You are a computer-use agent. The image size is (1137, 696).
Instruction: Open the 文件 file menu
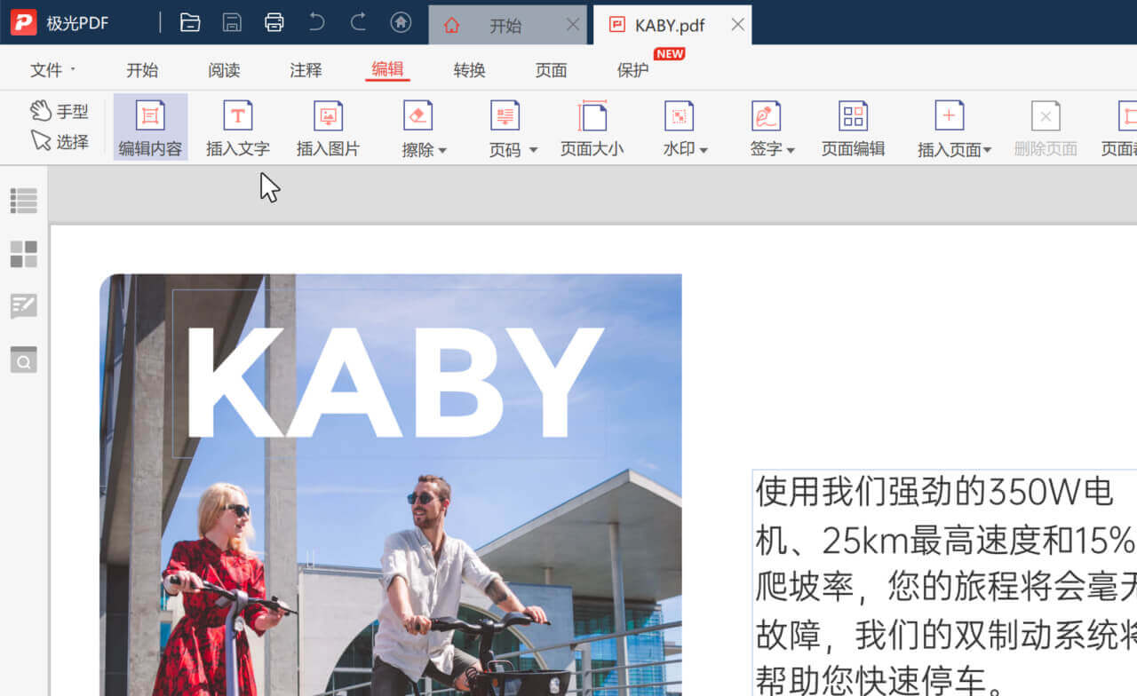coord(47,70)
